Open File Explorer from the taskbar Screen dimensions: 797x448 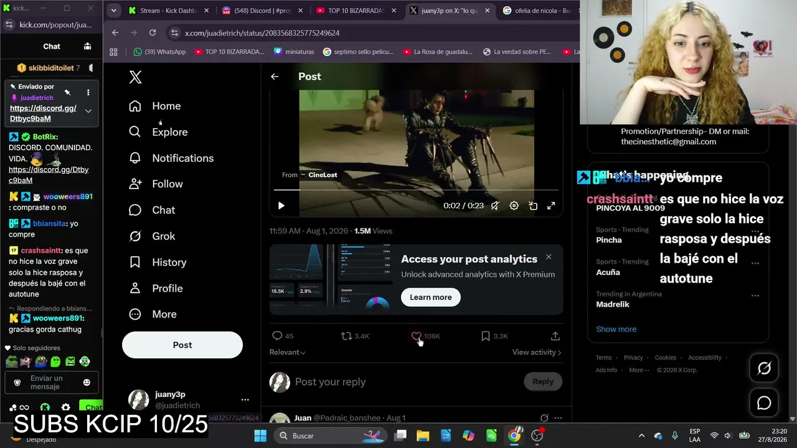tap(423, 436)
